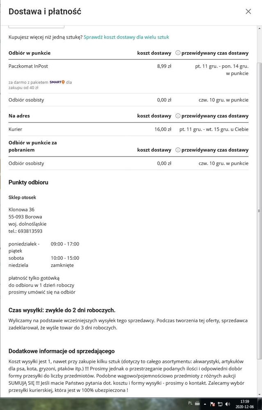Close the Dostawa i płatność dialog

(x=248, y=11)
